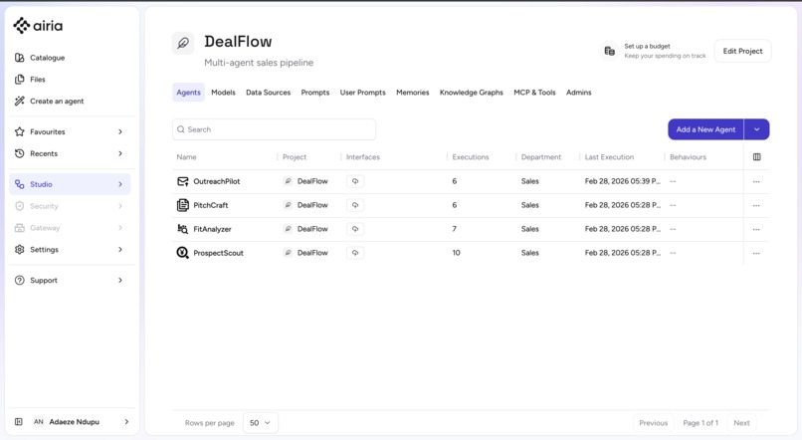Switch to the Models tab
This screenshot has height=440, width=802.
(x=223, y=93)
